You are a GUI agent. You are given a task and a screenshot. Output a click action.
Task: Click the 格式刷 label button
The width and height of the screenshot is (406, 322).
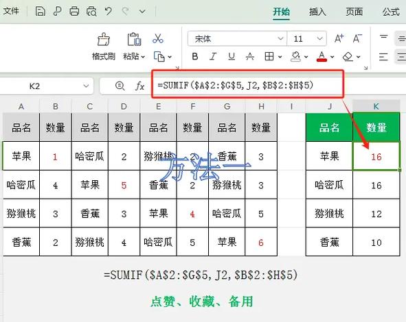(x=104, y=56)
